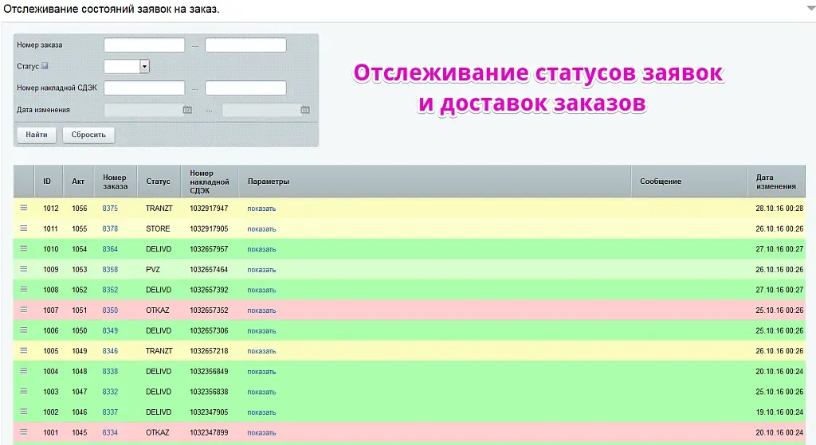This screenshot has height=445, width=816.
Task: Collapse page panel with top-right arrow
Action: pos(810,9)
